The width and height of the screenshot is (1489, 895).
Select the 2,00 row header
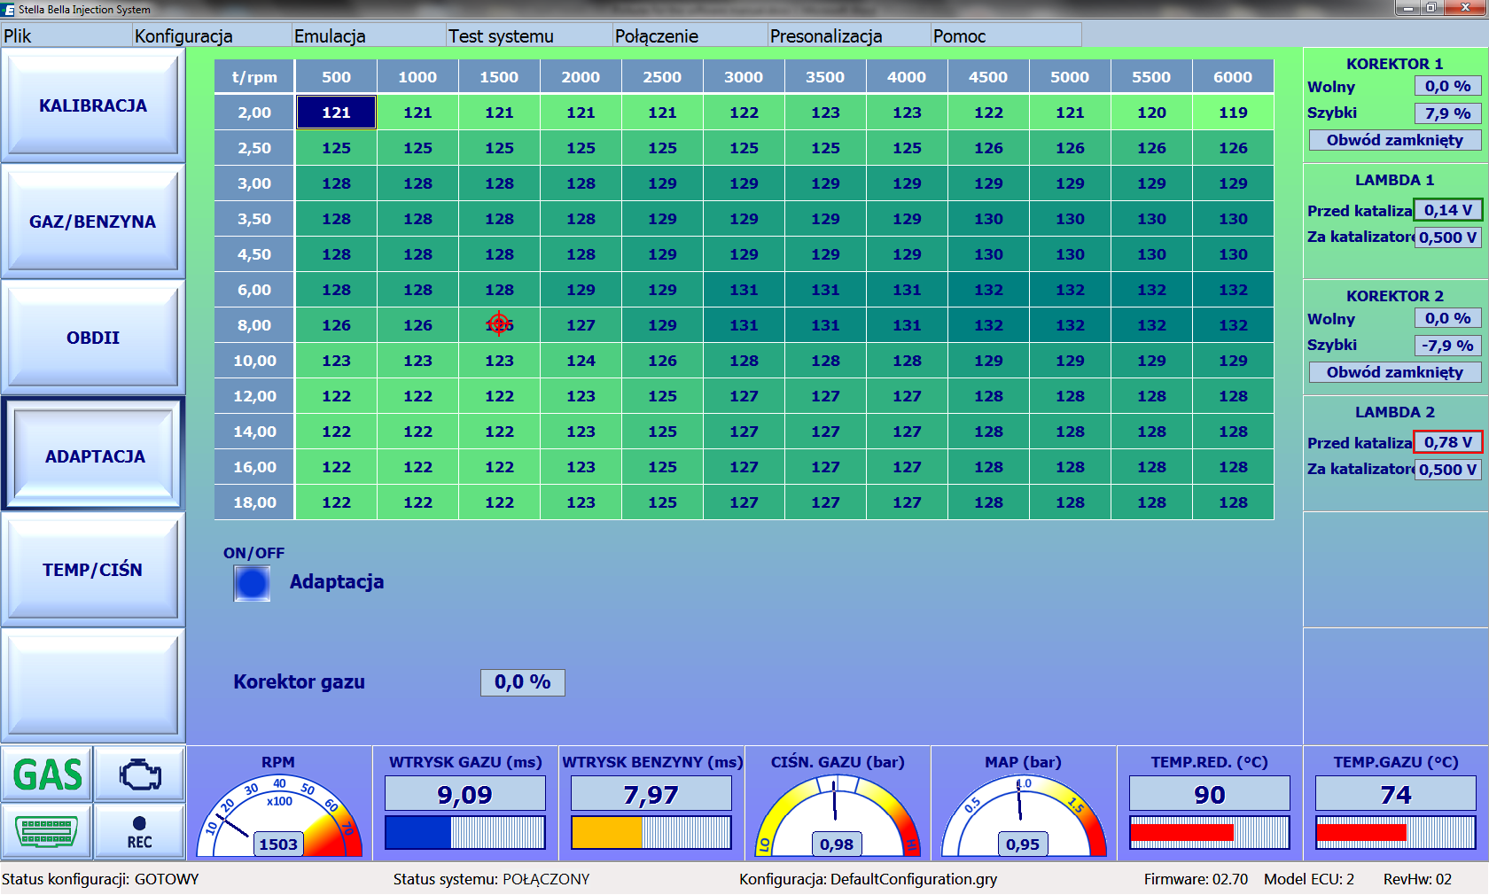pos(254,113)
